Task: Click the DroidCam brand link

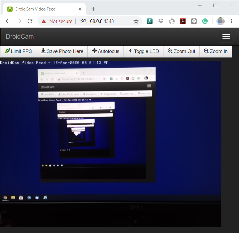Action: point(20,36)
